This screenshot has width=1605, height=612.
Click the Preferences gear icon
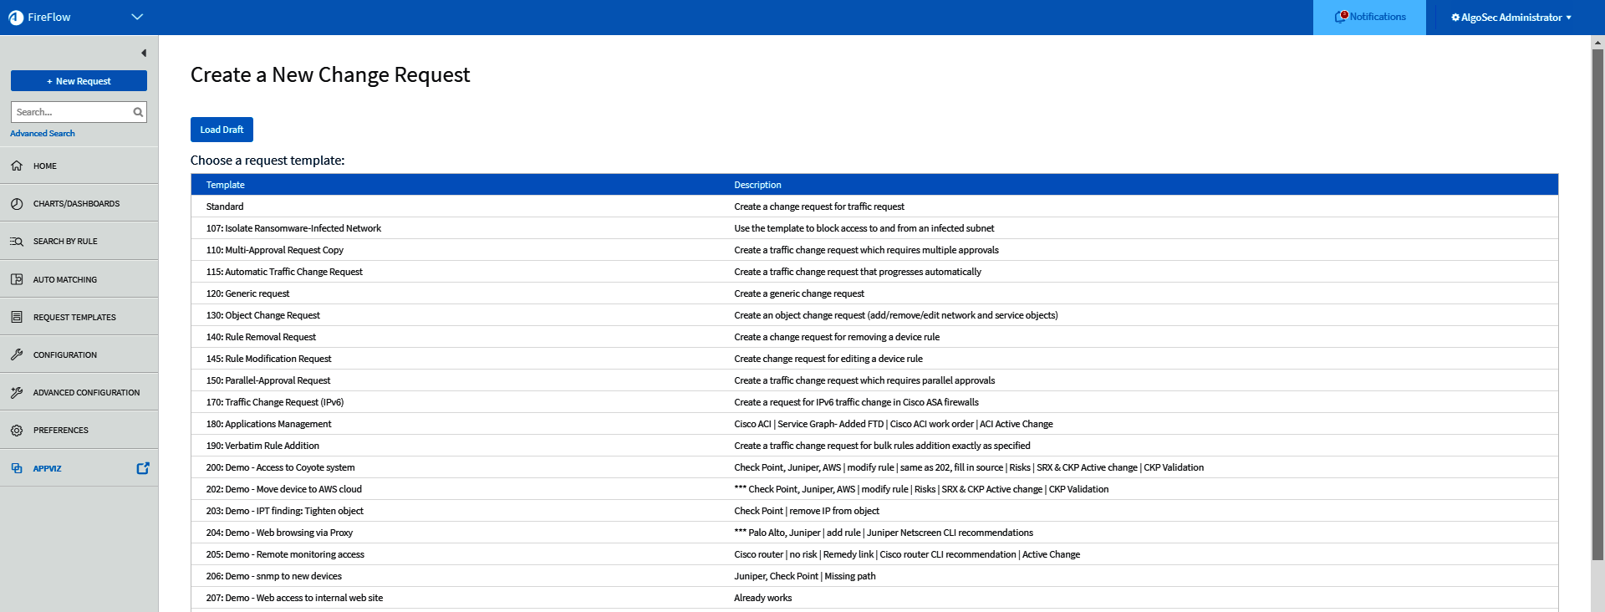coord(17,431)
